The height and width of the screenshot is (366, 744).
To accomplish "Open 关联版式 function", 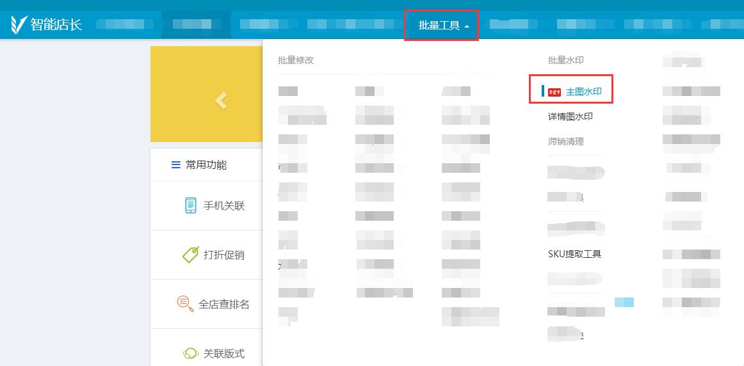I will pyautogui.click(x=224, y=354).
